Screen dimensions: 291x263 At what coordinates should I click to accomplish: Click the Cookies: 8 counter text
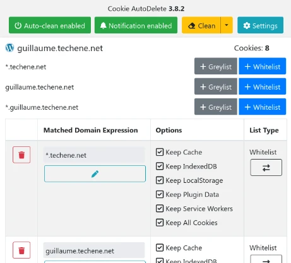(252, 48)
